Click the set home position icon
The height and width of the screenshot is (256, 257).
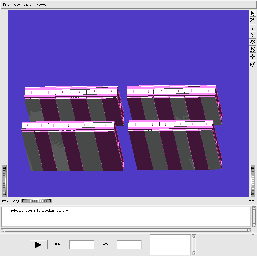(x=253, y=42)
